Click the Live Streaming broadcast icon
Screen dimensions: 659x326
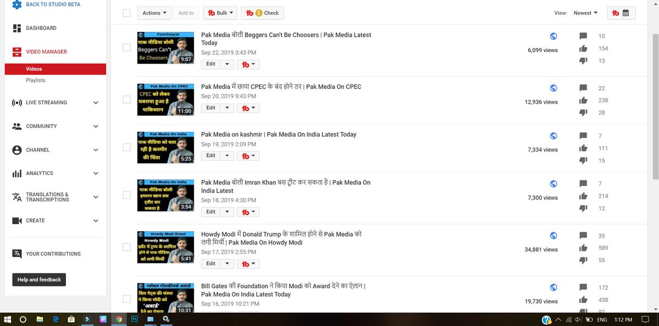click(16, 103)
